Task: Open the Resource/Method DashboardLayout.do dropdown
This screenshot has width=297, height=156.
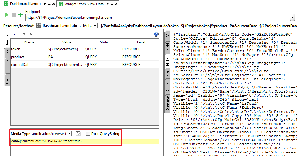Action: coord(66,26)
